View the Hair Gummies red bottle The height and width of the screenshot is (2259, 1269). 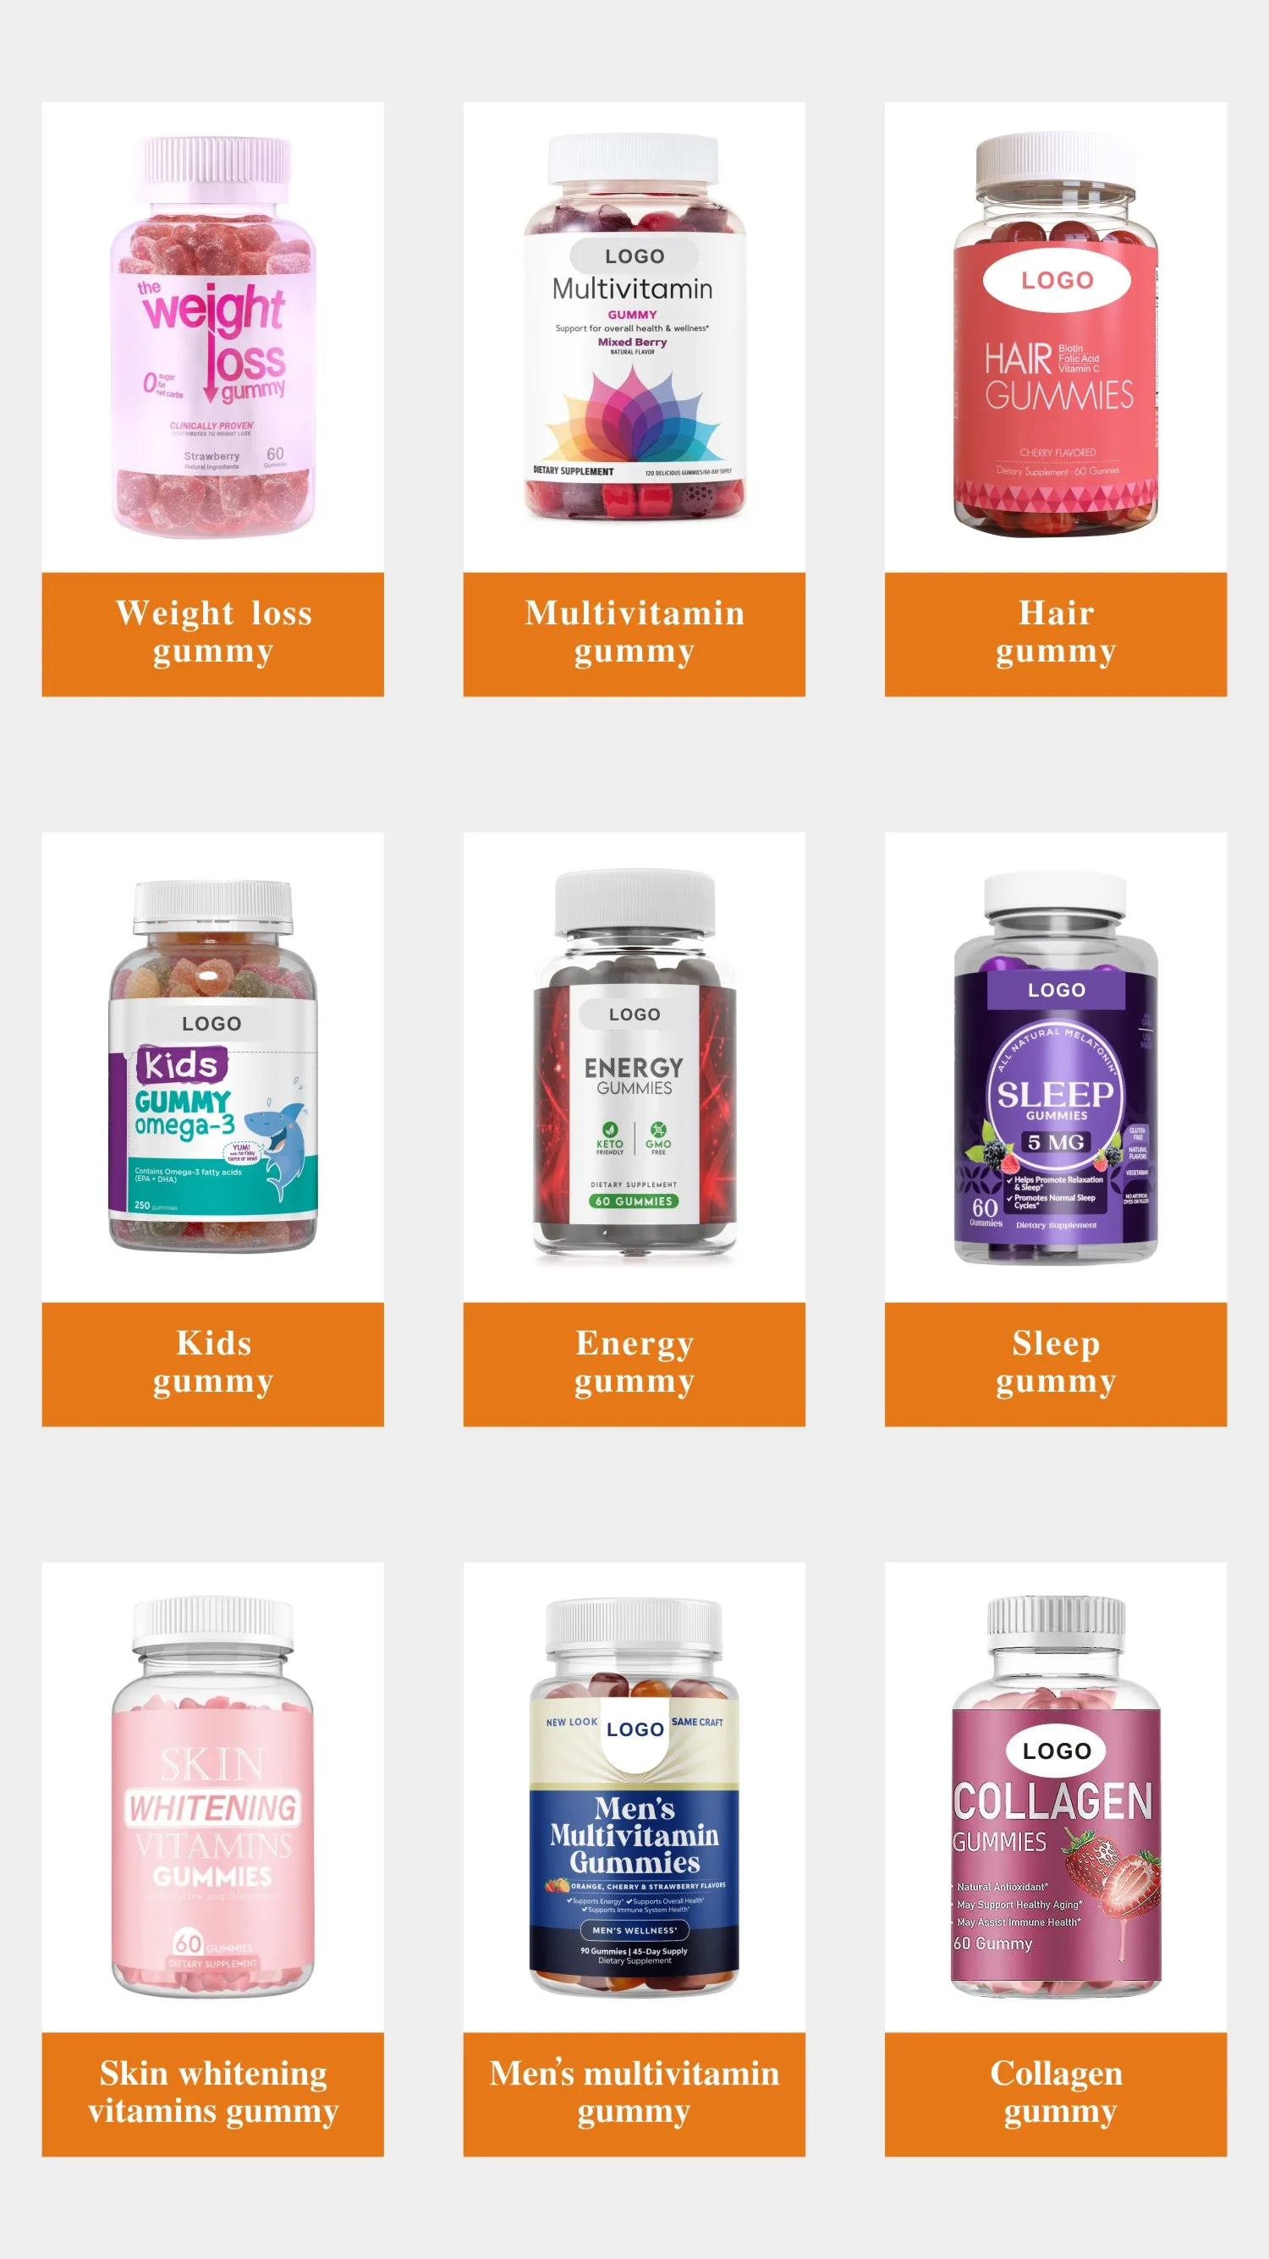(x=1056, y=335)
